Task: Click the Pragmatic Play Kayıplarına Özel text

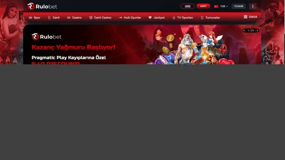Action: coord(69,58)
